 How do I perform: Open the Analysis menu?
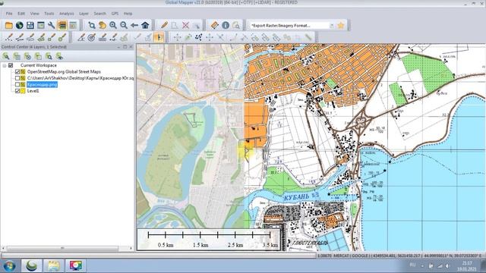66,14
